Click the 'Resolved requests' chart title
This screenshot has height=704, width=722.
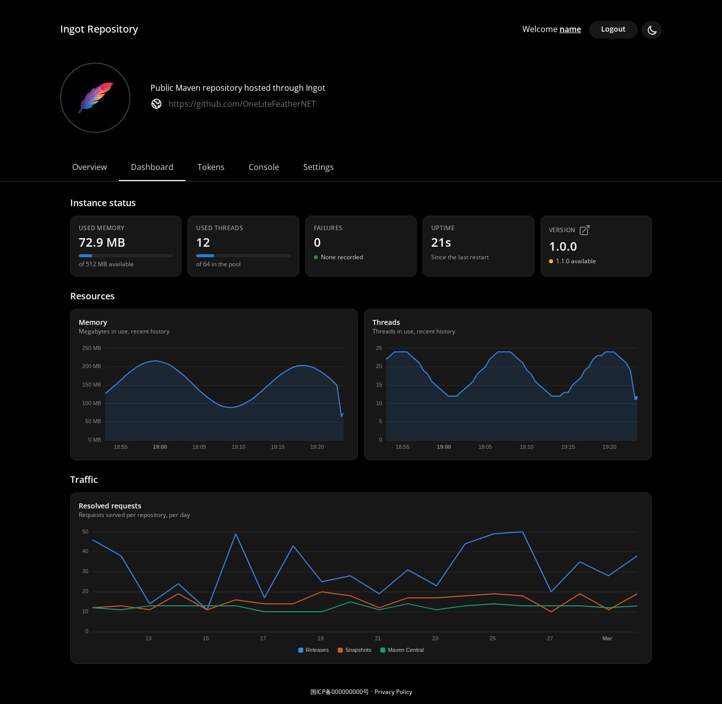coord(110,506)
